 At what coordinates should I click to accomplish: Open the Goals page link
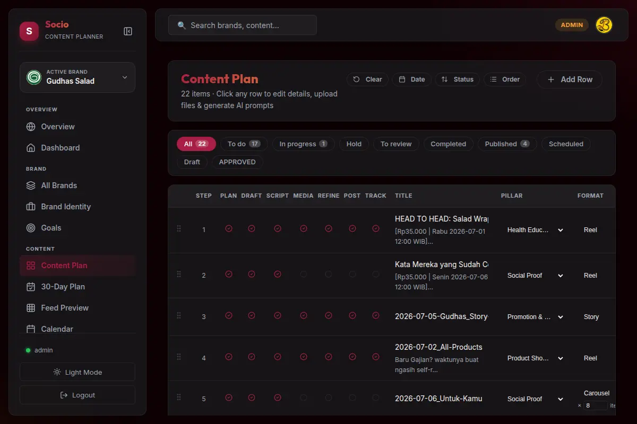78,228
